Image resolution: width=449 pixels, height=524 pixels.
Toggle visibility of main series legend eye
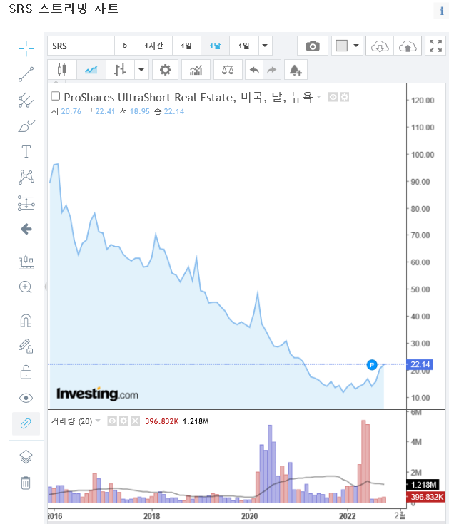coord(333,97)
